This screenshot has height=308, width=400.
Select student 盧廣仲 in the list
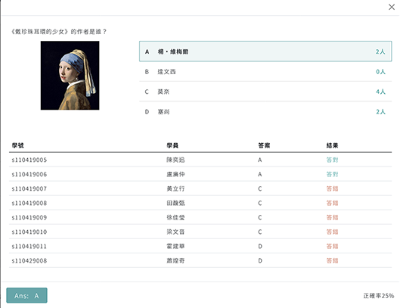tap(175, 174)
